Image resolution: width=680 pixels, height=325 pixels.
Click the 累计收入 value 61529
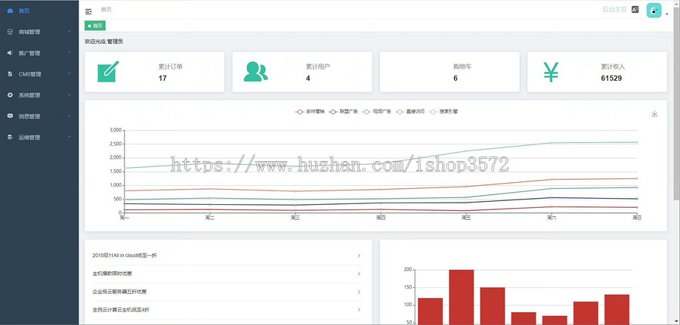611,79
